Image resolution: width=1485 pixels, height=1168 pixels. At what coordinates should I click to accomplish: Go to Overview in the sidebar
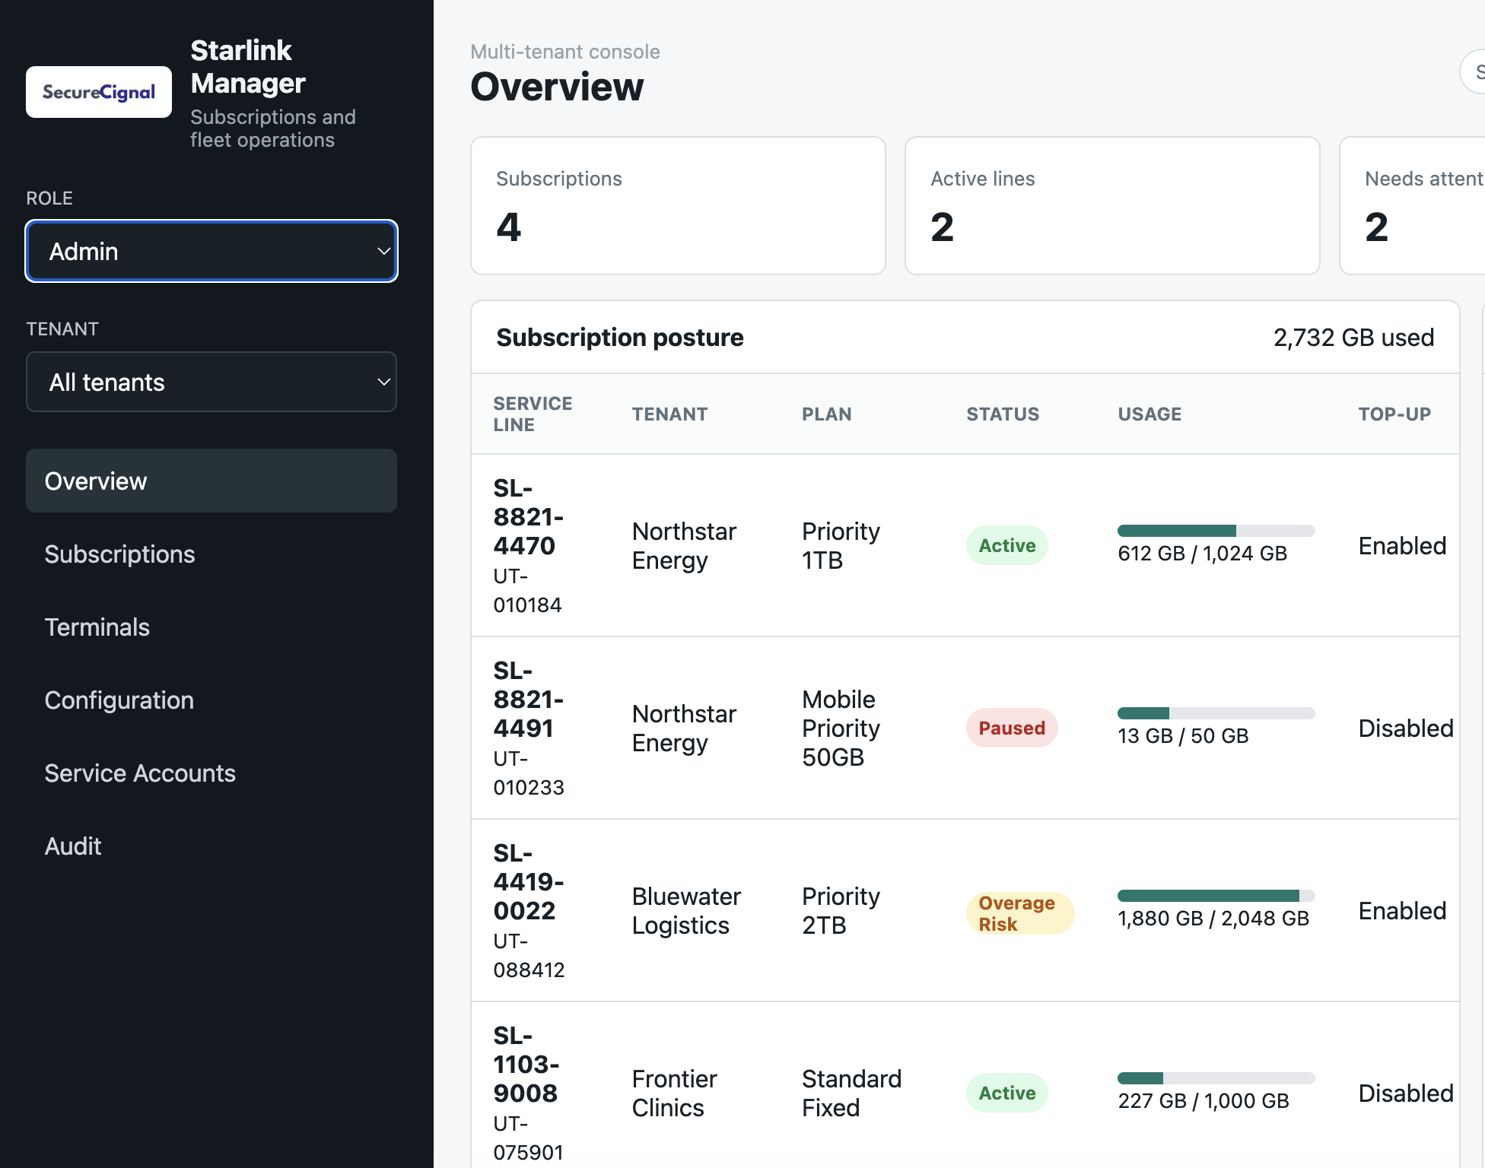click(x=211, y=481)
